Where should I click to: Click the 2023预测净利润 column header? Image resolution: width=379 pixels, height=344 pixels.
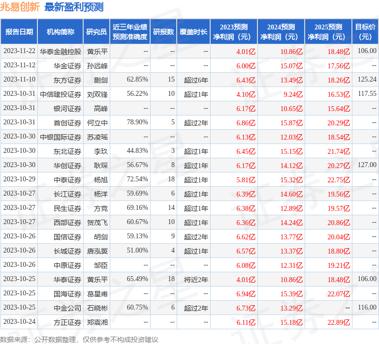click(x=234, y=31)
